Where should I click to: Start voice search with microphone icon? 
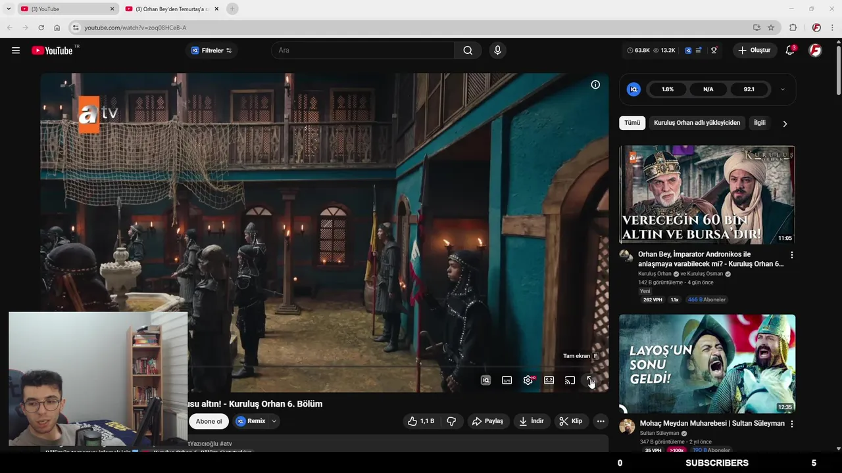(497, 51)
